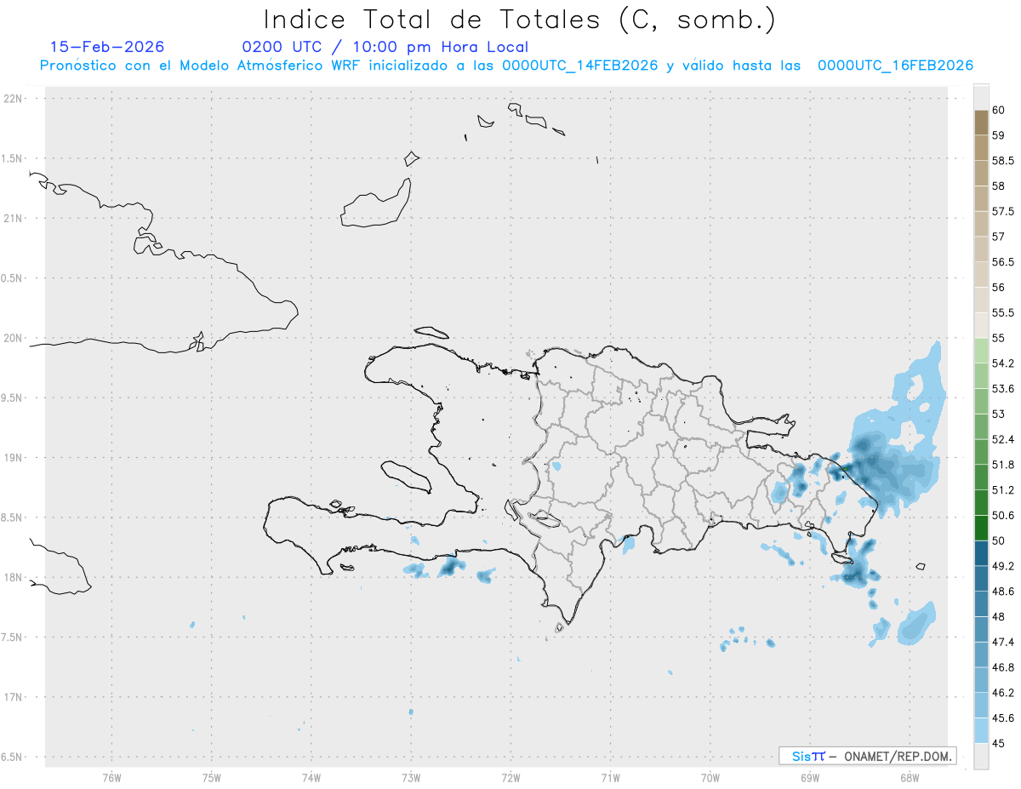Click the colorbar value '57'

(998, 237)
